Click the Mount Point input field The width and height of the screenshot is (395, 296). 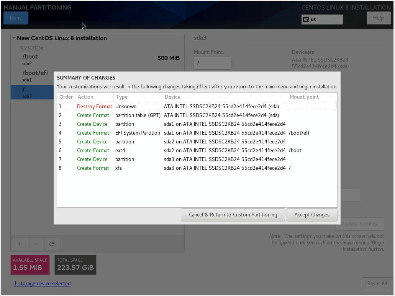(212, 63)
